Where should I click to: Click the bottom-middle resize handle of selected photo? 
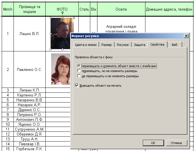[62, 49]
